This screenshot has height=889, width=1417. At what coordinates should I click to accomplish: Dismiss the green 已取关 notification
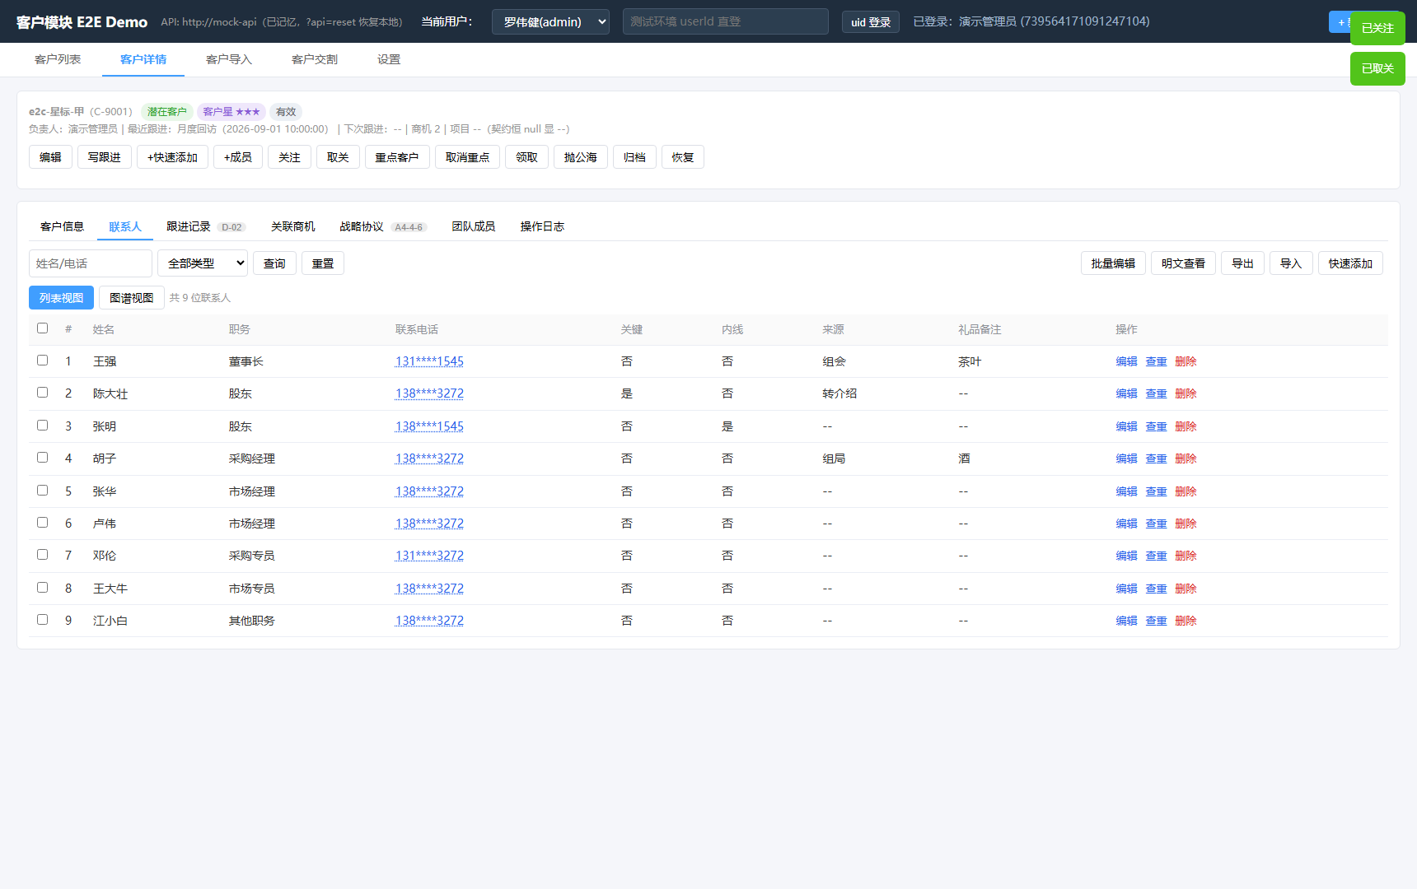pyautogui.click(x=1377, y=68)
